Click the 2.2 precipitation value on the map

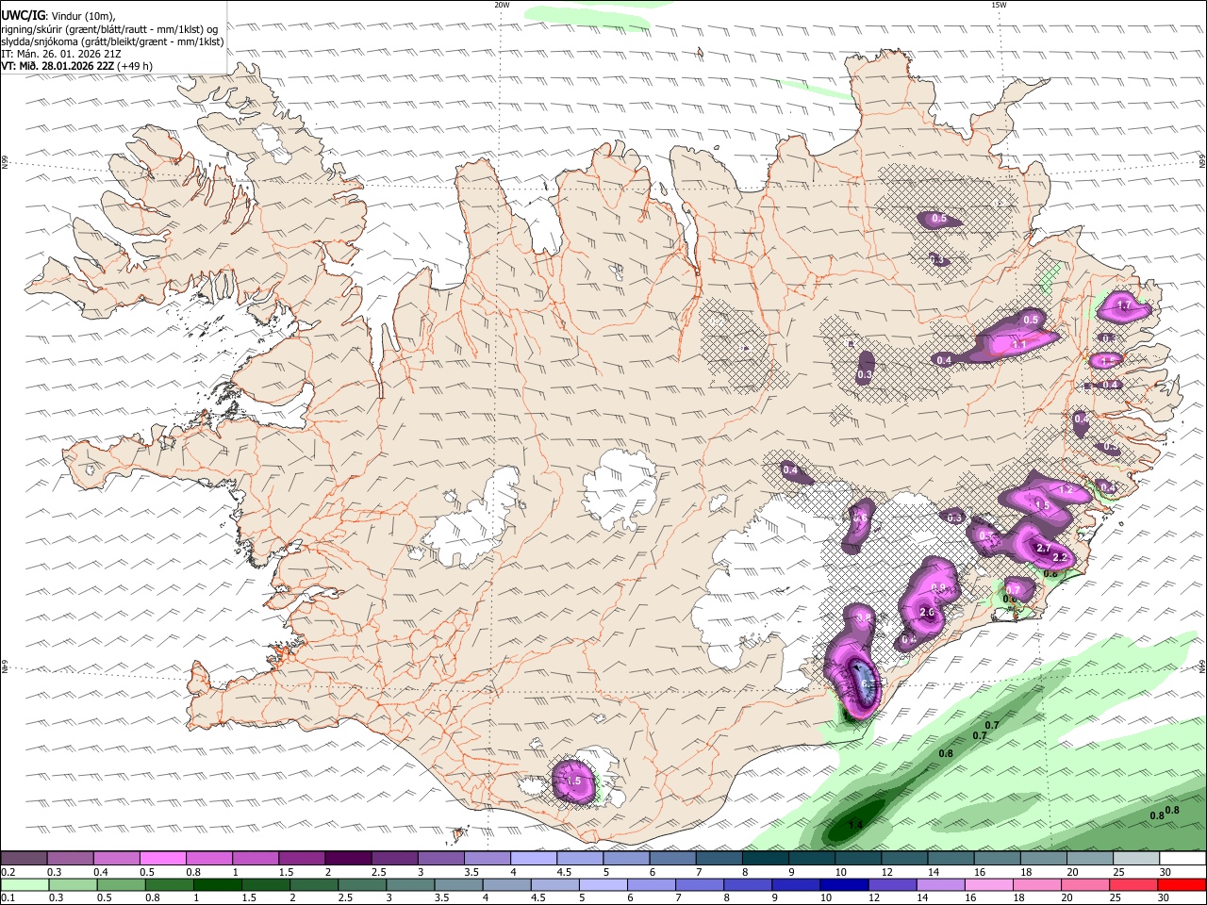(1059, 558)
